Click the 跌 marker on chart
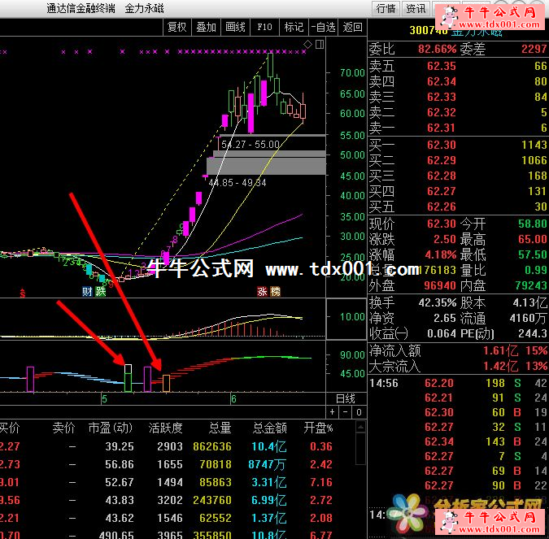Image resolution: width=549 pixels, height=539 pixels. click(x=101, y=291)
